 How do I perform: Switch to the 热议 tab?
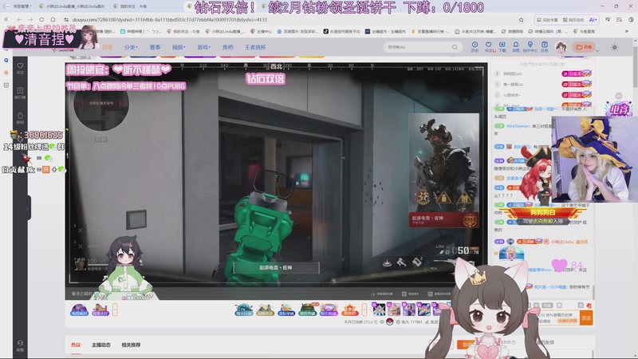76,345
